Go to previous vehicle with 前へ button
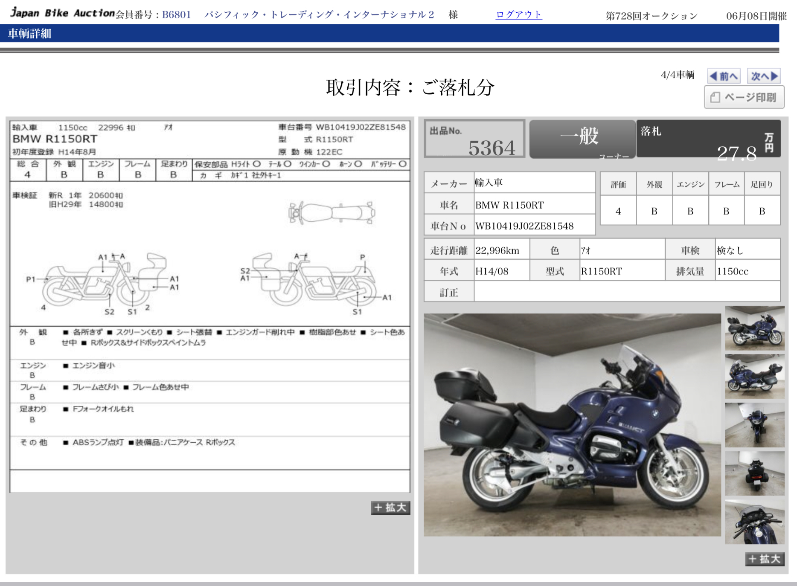The width and height of the screenshot is (797, 586). tap(724, 76)
